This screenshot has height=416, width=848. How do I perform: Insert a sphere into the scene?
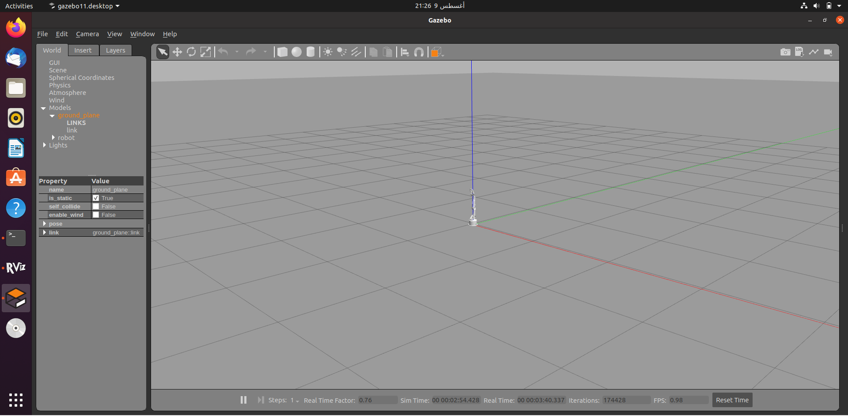pyautogui.click(x=296, y=52)
